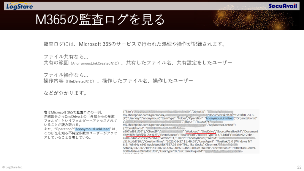Click the "© LogStare Inc." footer text
Image resolution: width=304 pixels, height=171 pixels.
tap(12, 167)
